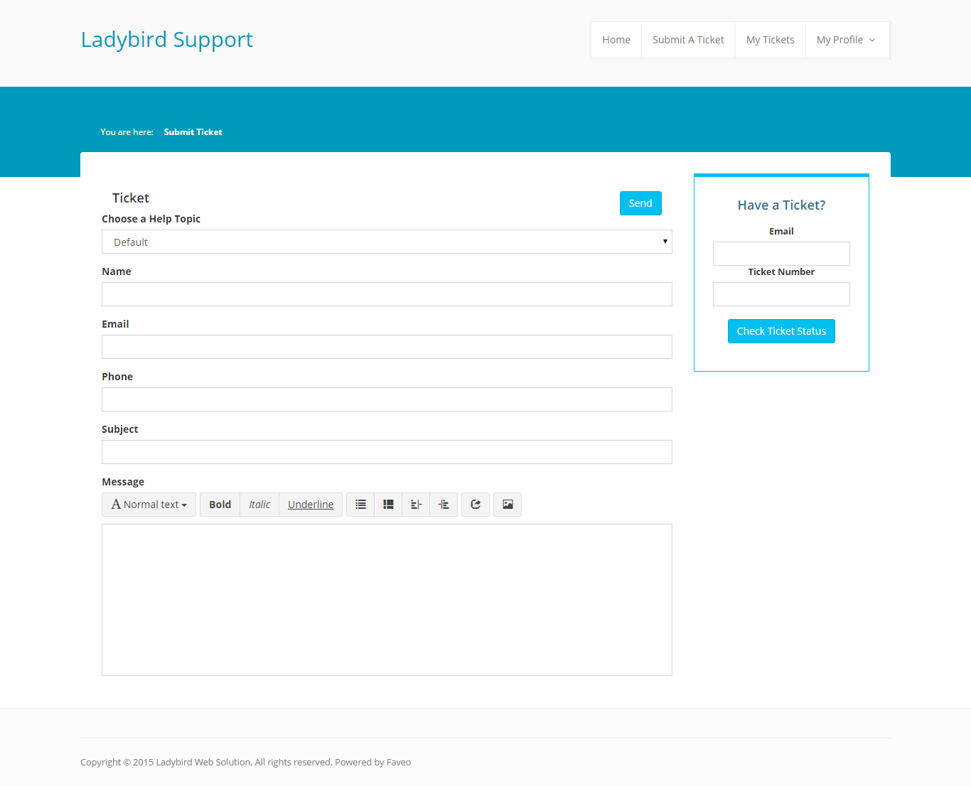The height and width of the screenshot is (786, 971).
Task: Open the Choose a Help Topic dropdown
Action: point(387,242)
